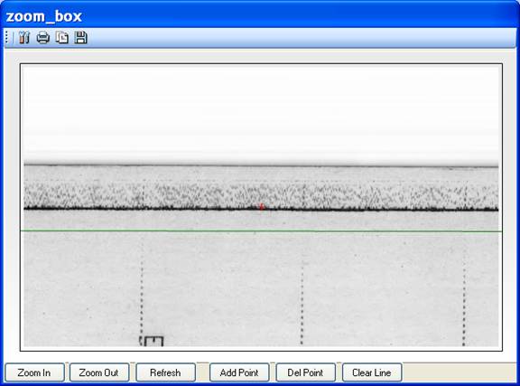Image resolution: width=520 pixels, height=386 pixels.
Task: Click the square bracket marker at bottom
Action: [152, 341]
